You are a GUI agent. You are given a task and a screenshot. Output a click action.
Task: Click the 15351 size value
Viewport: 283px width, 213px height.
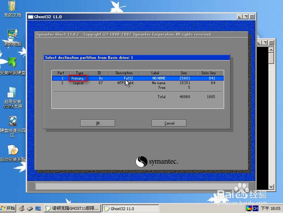click(185, 83)
